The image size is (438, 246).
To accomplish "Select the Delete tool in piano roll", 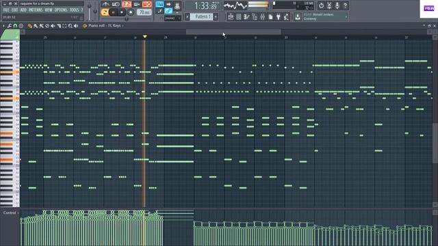I will (47, 26).
